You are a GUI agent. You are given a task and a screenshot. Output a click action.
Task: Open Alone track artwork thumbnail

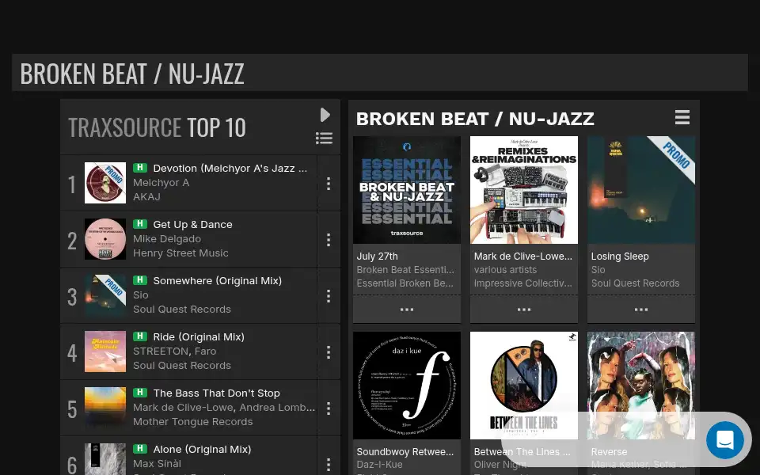click(105, 459)
